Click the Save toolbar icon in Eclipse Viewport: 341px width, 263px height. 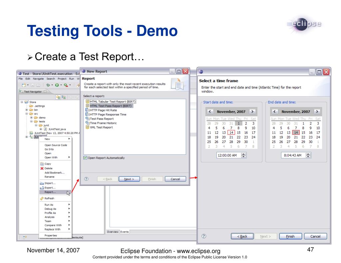coord(33,85)
